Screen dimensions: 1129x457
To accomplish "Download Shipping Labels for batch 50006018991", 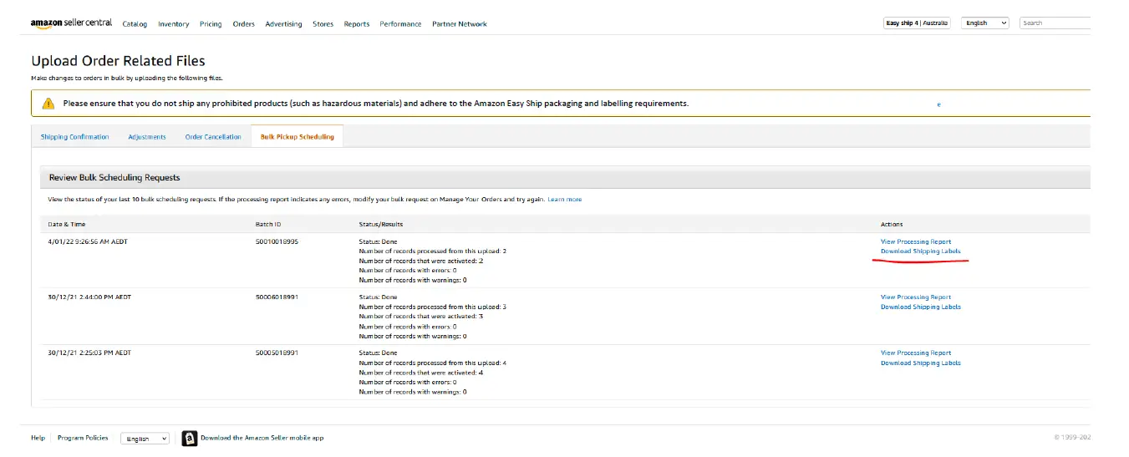I will pyautogui.click(x=921, y=307).
